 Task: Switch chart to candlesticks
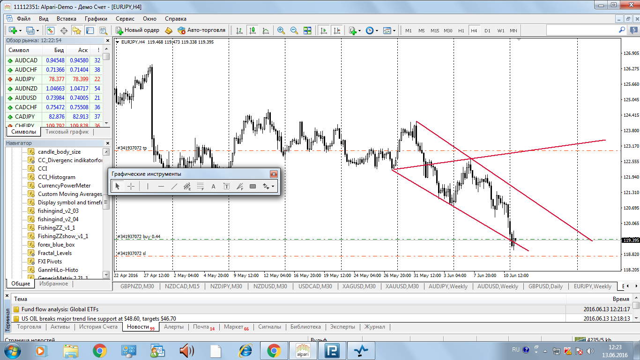pyautogui.click(x=253, y=30)
